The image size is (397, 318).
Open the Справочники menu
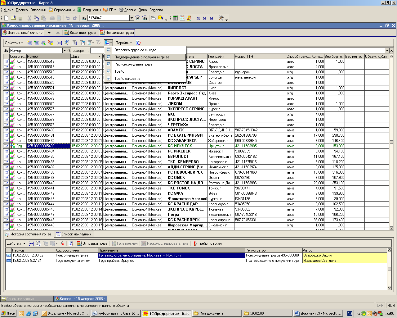click(x=62, y=10)
